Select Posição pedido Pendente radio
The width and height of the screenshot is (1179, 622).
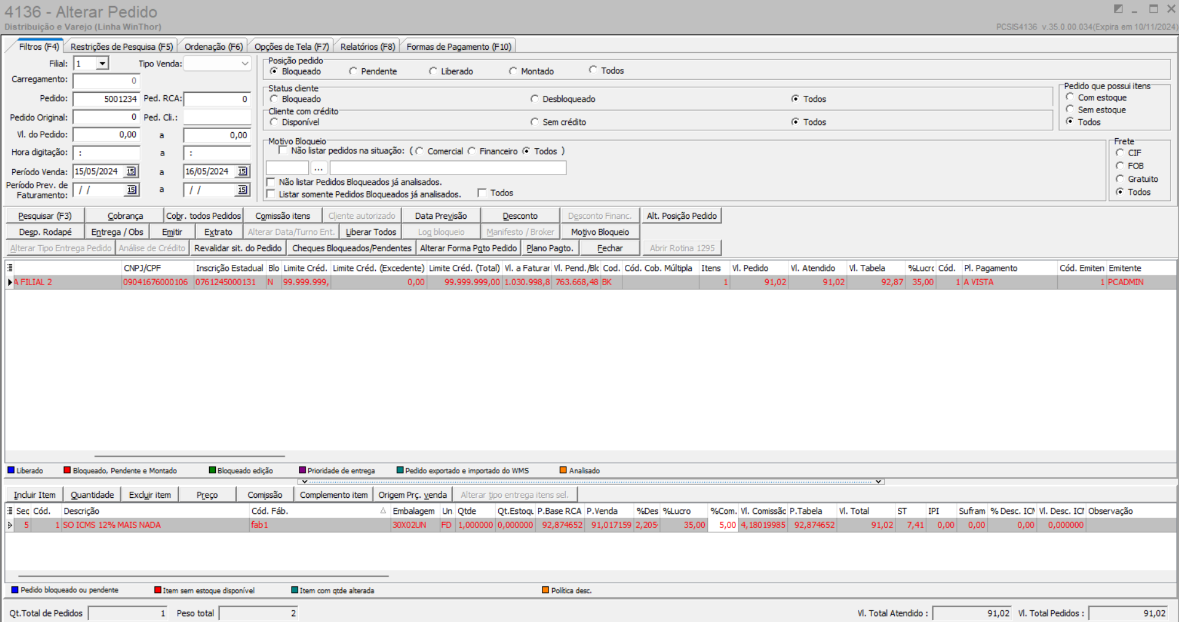click(x=353, y=71)
